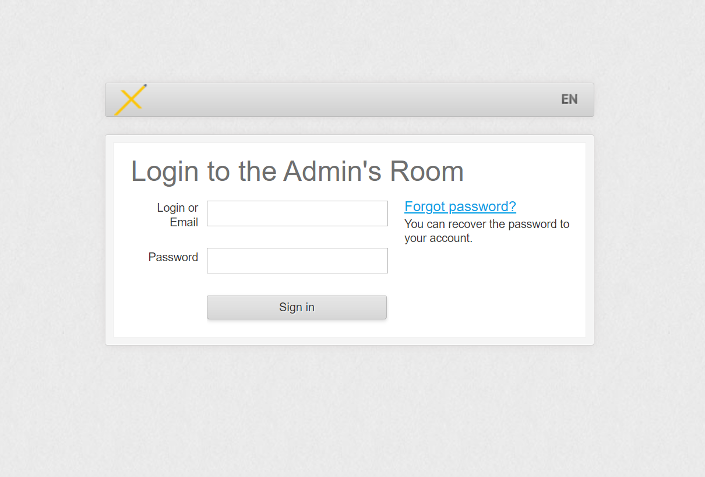Viewport: 705px width, 477px height.
Task: Place cursor in the password text box
Action: (x=297, y=261)
